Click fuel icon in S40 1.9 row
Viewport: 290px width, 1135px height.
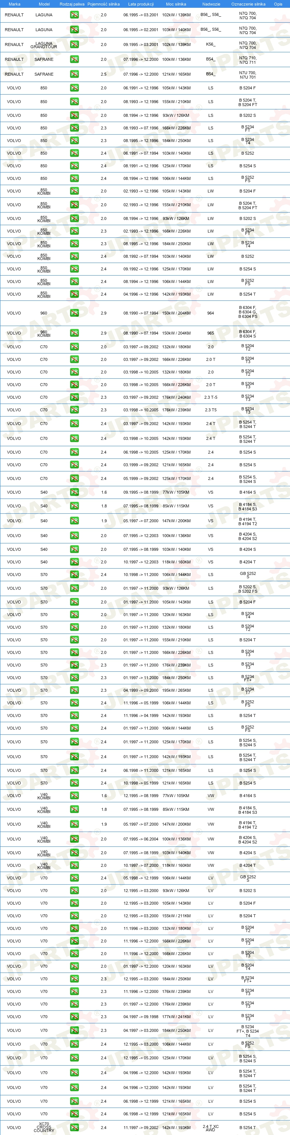(x=74, y=521)
